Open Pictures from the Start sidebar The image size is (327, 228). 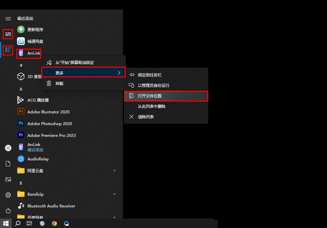[8, 179]
